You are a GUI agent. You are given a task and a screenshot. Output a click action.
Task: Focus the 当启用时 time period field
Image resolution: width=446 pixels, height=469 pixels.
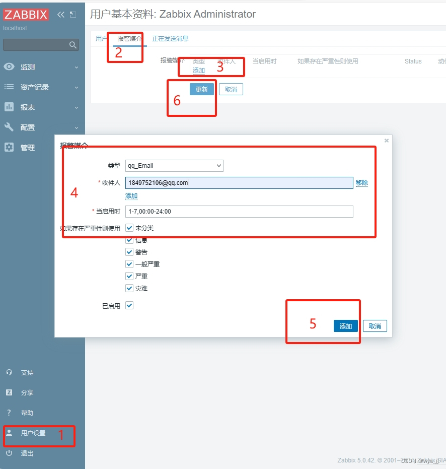click(x=239, y=212)
